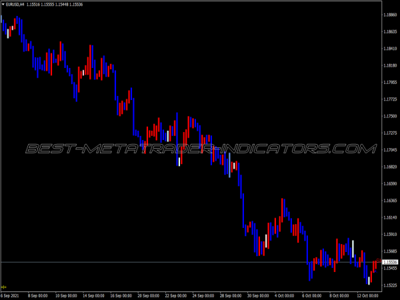Click the 1.18180 price scale label
This screenshot has width=400, height=300.
pos(390,65)
